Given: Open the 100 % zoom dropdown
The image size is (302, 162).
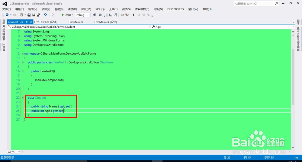Looking at the screenshot, I should coord(19,152).
